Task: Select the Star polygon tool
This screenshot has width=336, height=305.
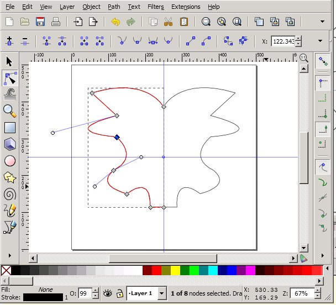Action: 9,177
